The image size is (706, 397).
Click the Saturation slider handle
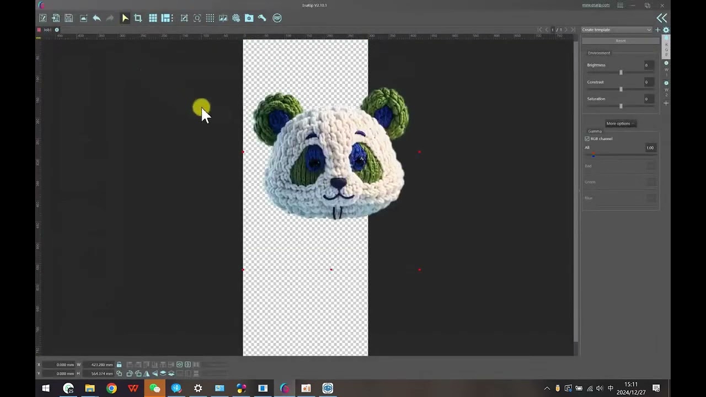coord(621,106)
